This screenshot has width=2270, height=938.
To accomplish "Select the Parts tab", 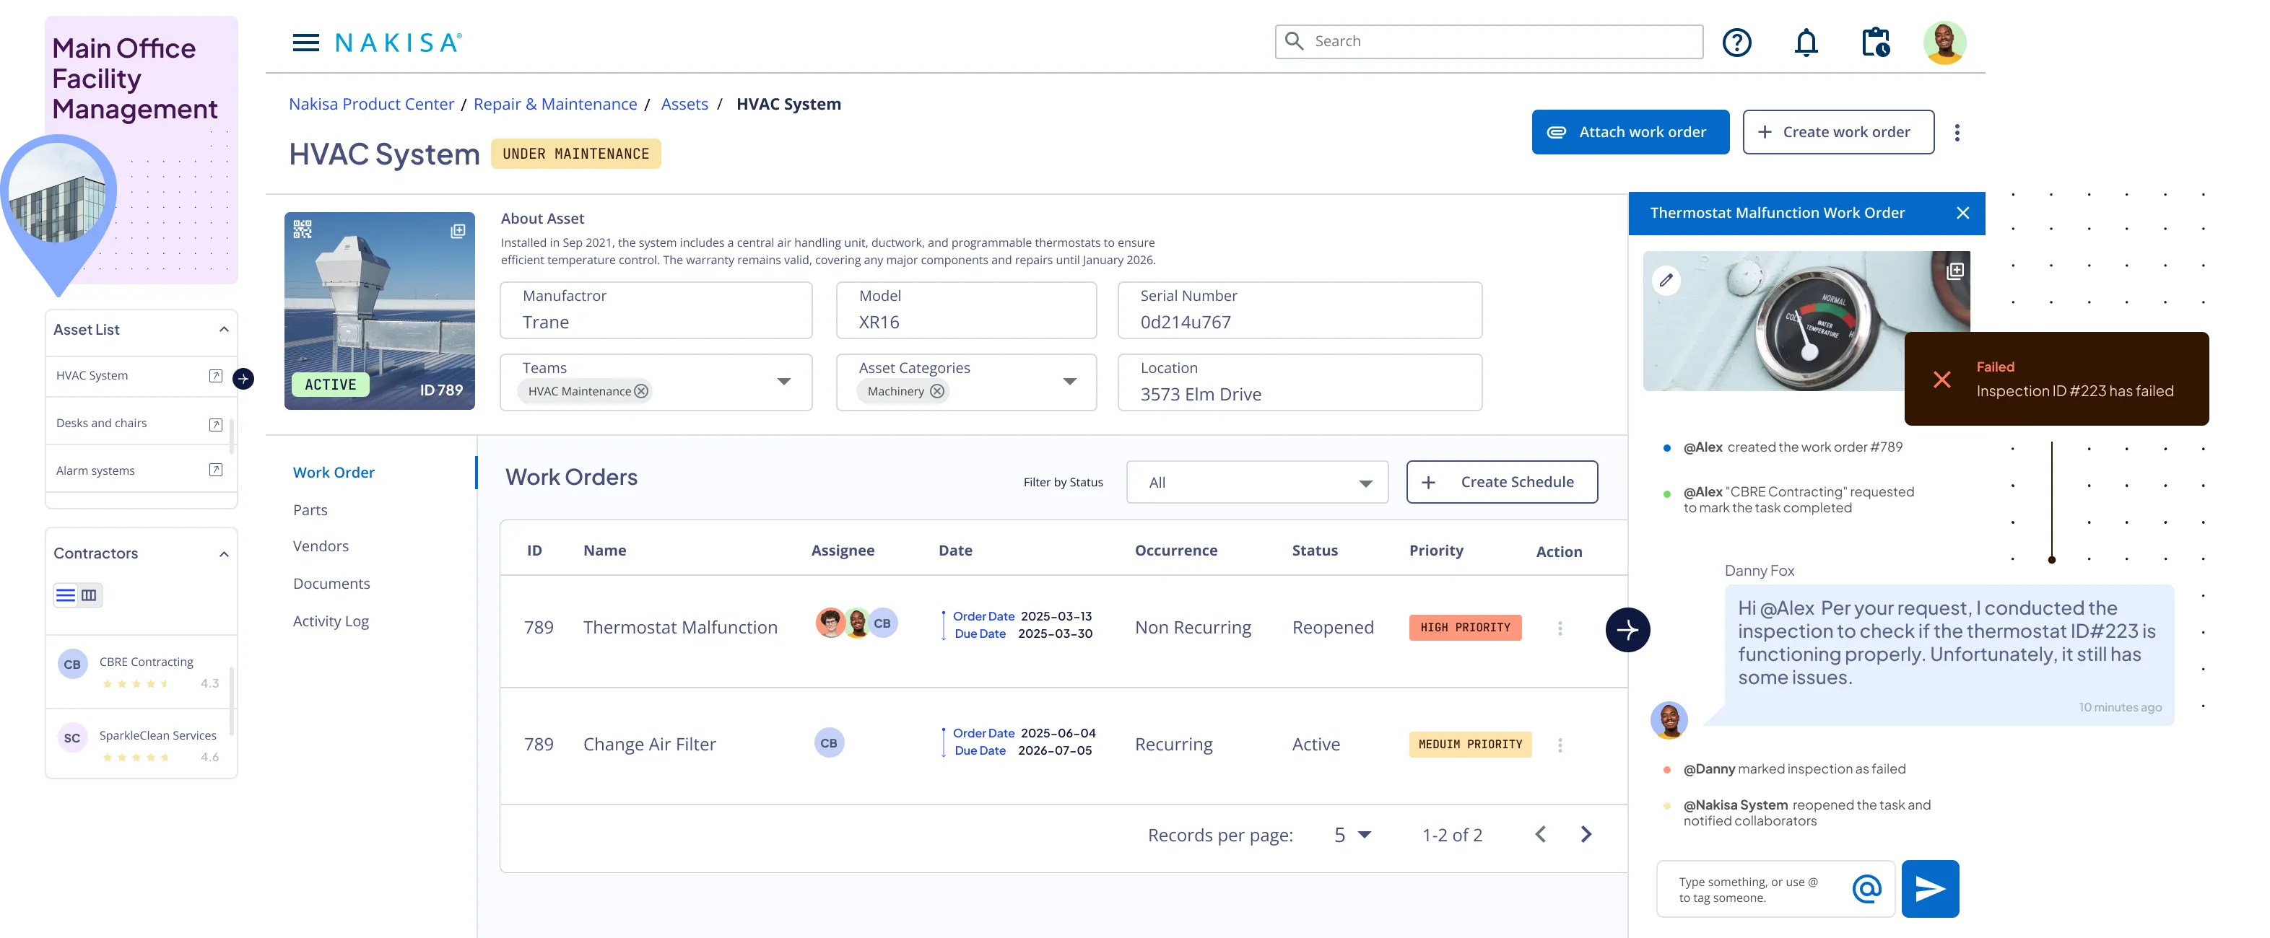I will click(x=309, y=510).
